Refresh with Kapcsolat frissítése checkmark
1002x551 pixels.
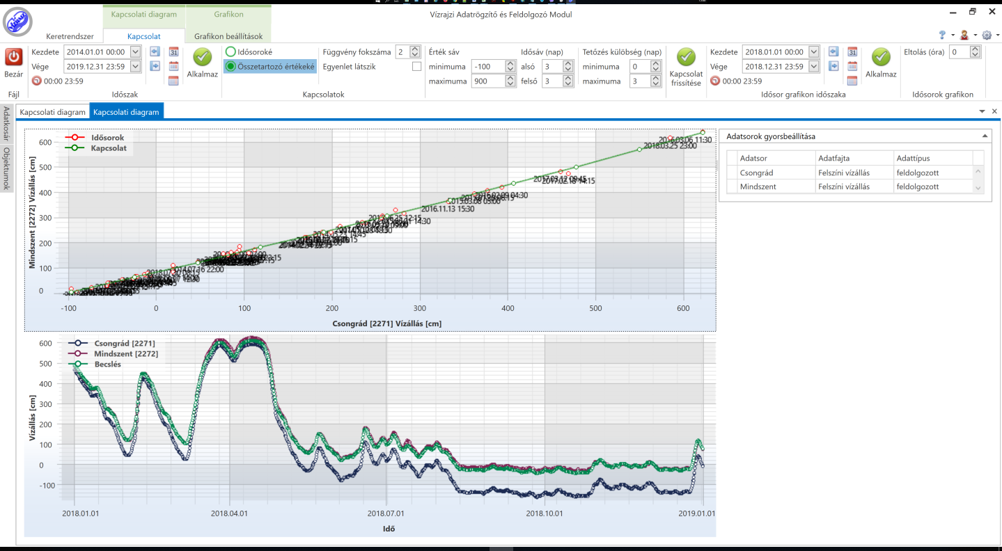pos(686,57)
